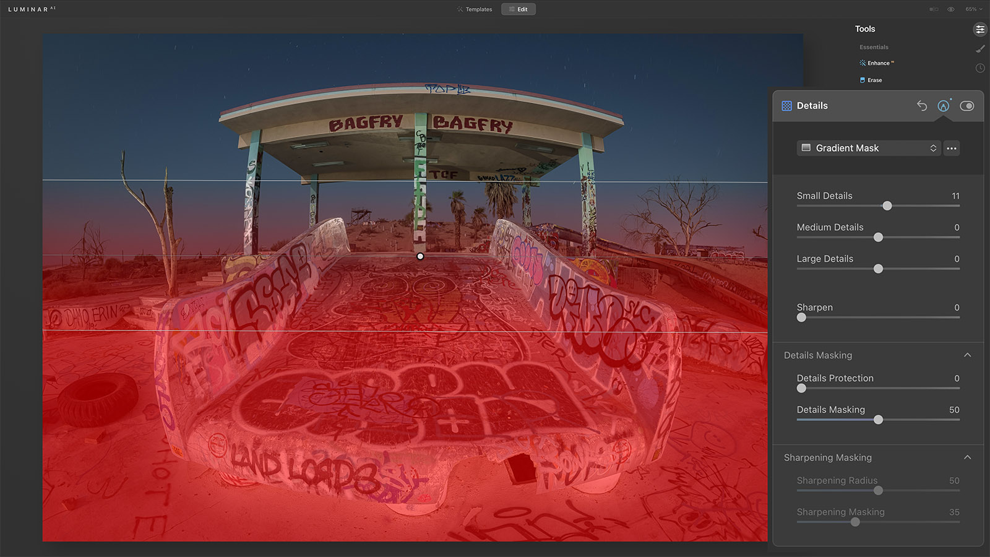The width and height of the screenshot is (990, 557).
Task: Switch to the Templates tab
Action: [x=475, y=9]
